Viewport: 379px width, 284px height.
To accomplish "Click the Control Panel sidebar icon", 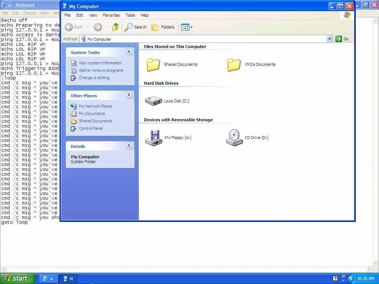I will click(x=74, y=128).
